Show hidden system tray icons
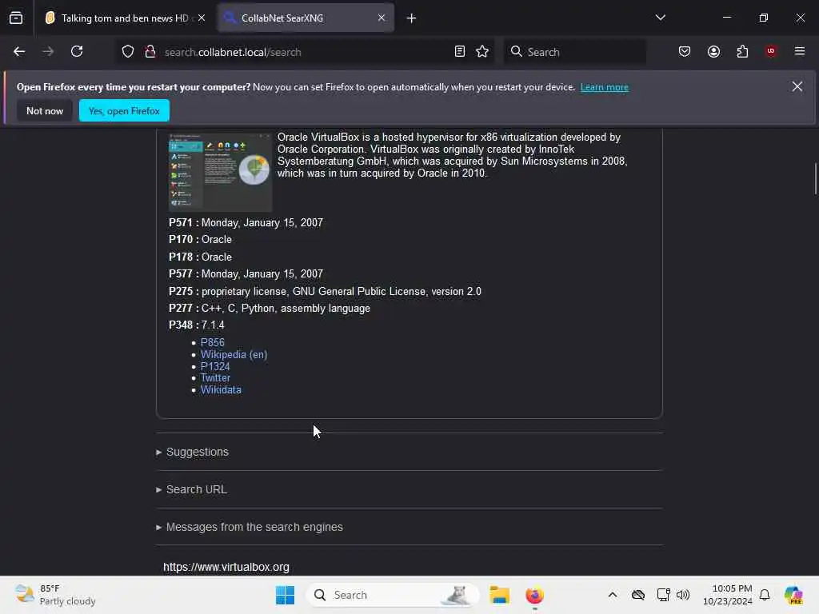Image resolution: width=819 pixels, height=614 pixels. [x=613, y=595]
